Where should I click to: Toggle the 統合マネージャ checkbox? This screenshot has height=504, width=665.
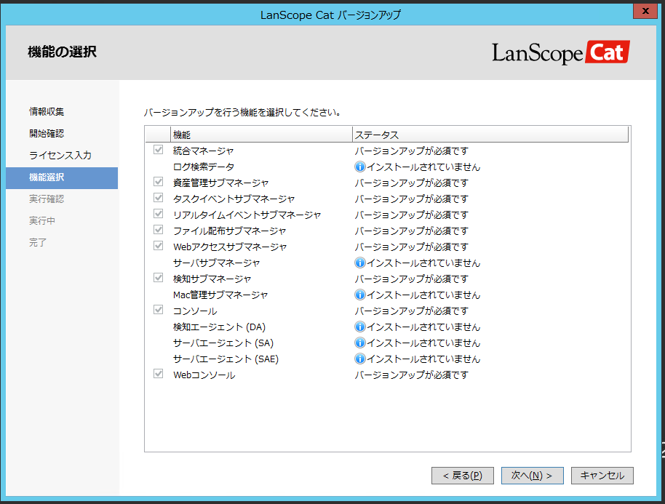[158, 151]
